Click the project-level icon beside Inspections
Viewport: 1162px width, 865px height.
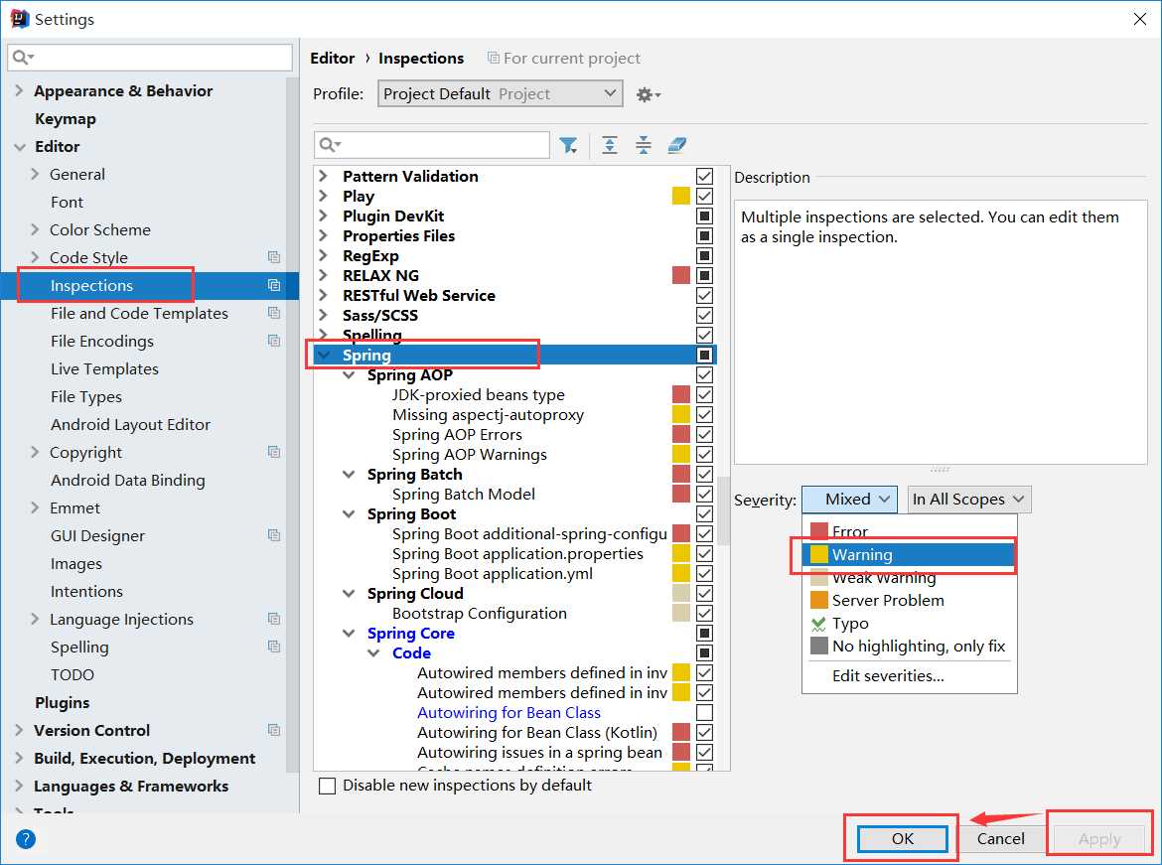[274, 285]
